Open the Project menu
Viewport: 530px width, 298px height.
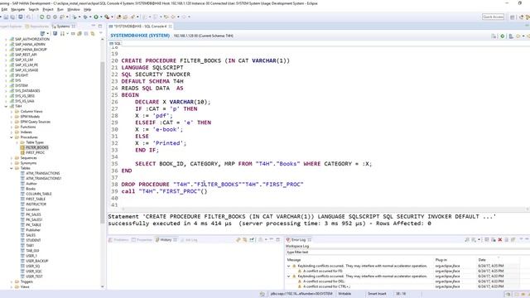click(x=48, y=9)
